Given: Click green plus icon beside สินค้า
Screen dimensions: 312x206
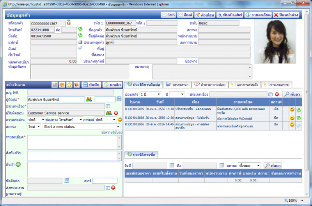Looking at the screenshot, I should click(x=18, y=164).
